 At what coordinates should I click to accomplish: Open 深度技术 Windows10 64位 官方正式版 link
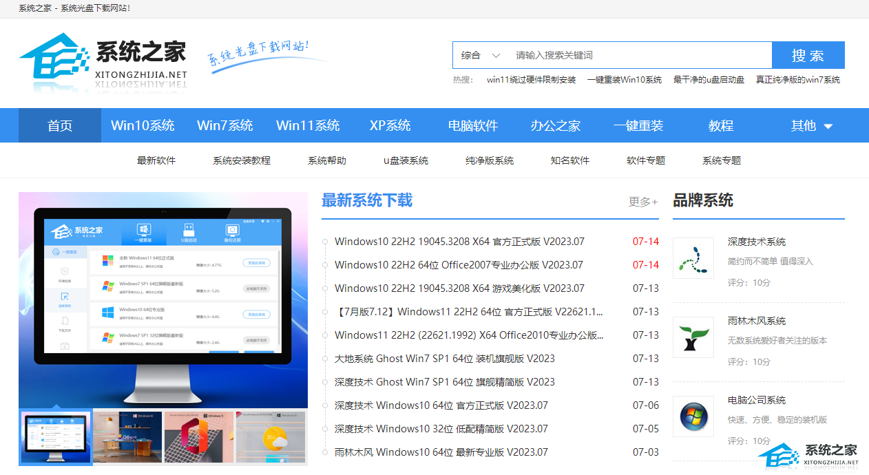tap(441, 405)
